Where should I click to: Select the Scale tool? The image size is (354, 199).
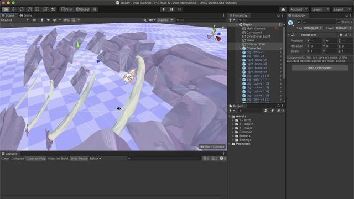pos(29,9)
